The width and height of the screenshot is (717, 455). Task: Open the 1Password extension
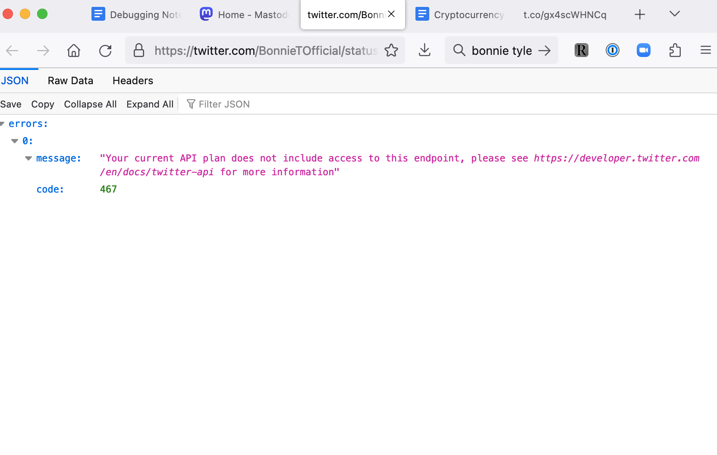pyautogui.click(x=612, y=51)
